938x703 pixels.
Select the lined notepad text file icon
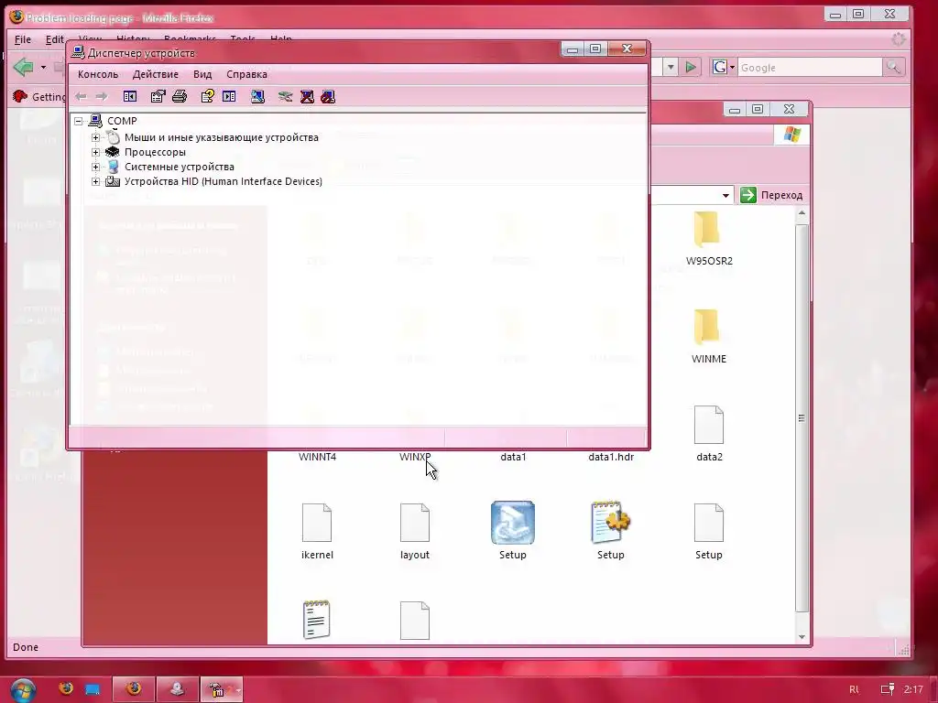pyautogui.click(x=316, y=620)
